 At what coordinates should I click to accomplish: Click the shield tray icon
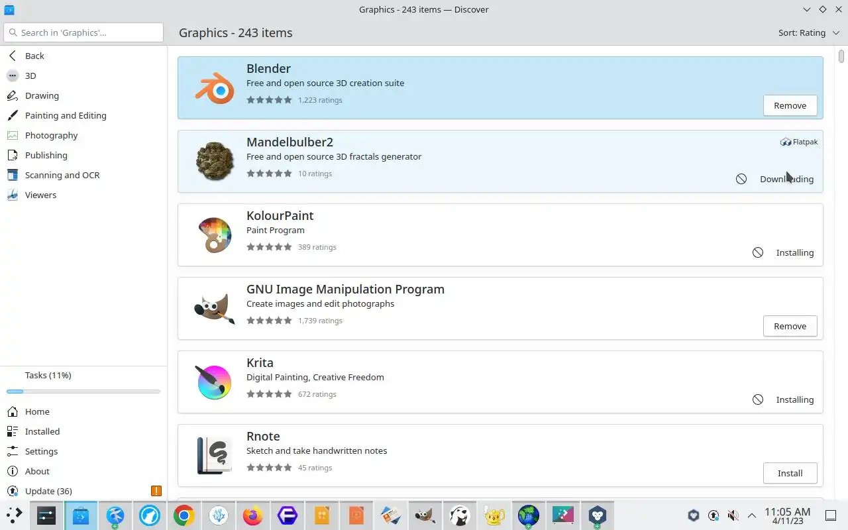point(694,515)
